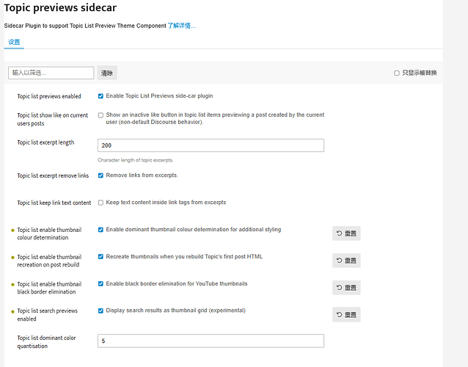This screenshot has width=468, height=367.
Task: Click the 了解详情 learn more link
Action: point(181,26)
